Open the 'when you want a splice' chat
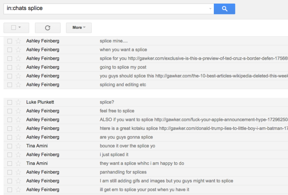Viewport: 288px width, 195px height. (123, 50)
